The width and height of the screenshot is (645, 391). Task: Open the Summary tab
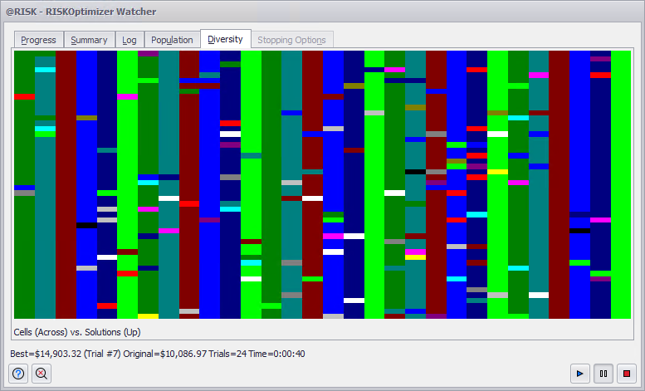[89, 40]
